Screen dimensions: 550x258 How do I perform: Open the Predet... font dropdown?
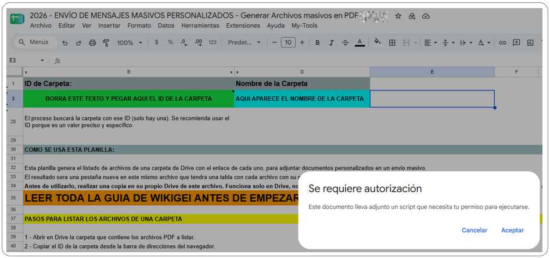point(244,42)
